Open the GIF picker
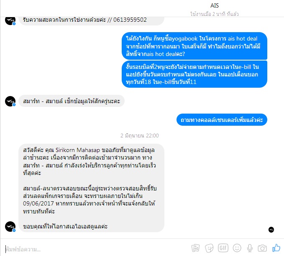The width and height of the screenshot is (284, 256). coord(223,248)
